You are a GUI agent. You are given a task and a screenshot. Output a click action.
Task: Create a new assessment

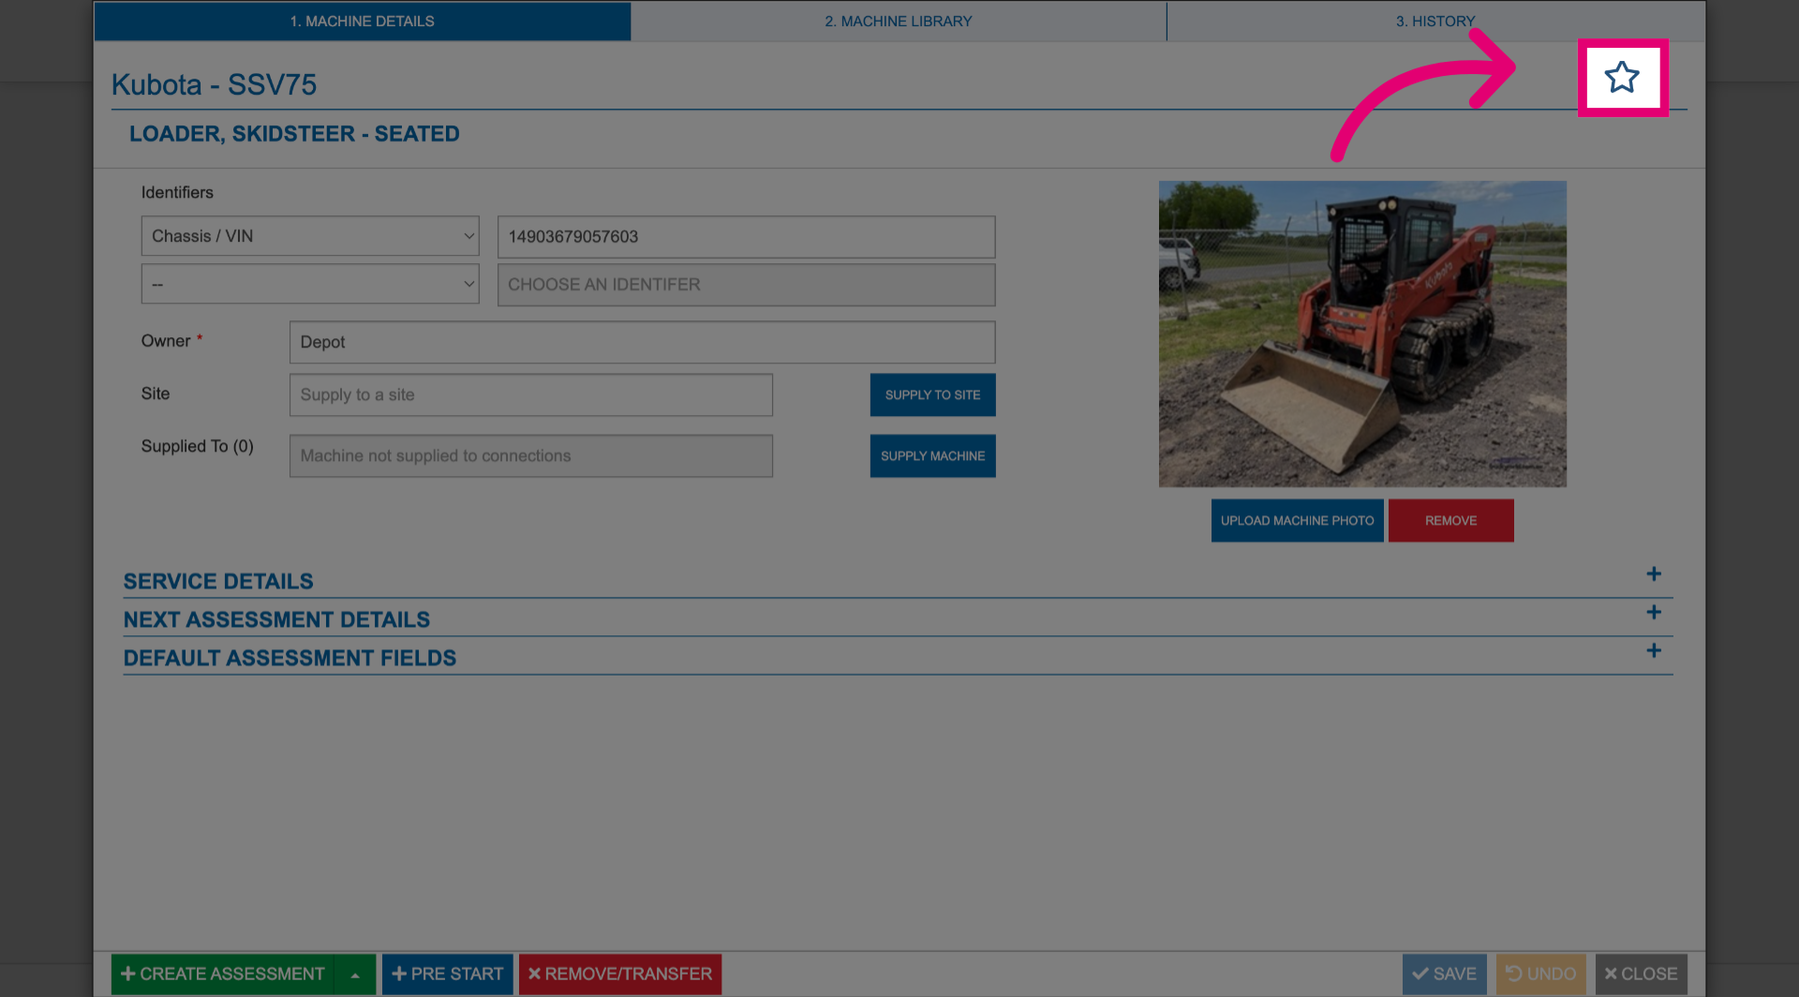tap(223, 975)
